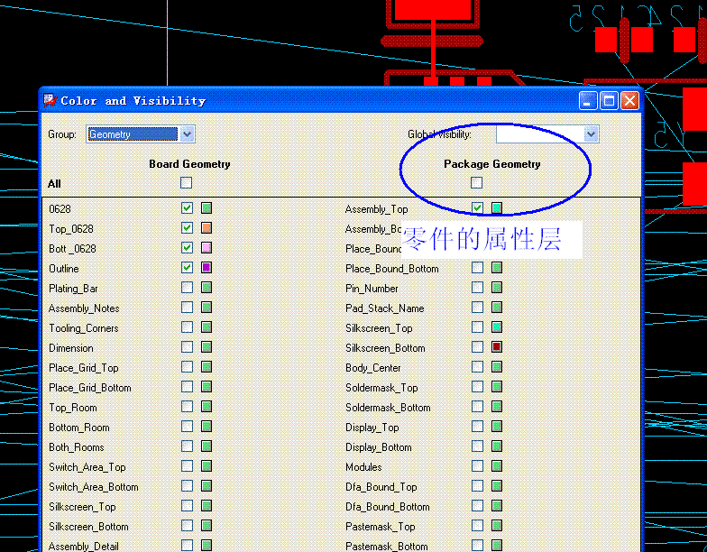707x552 pixels.
Task: Pick the color swatch for Body_Center
Action: 497,366
